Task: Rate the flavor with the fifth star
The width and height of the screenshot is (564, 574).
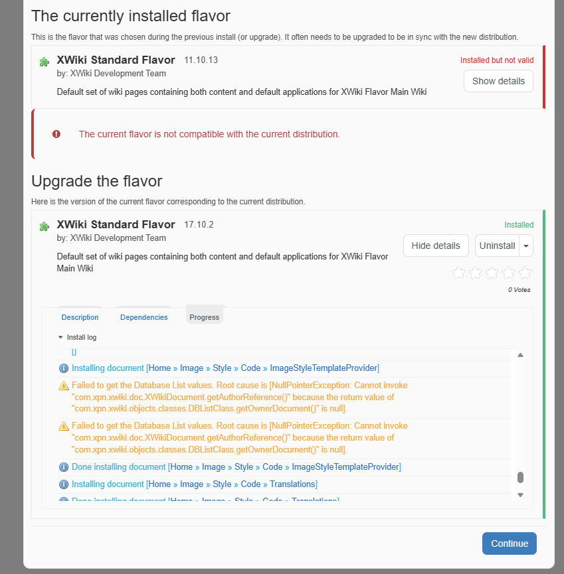Action: coord(525,273)
